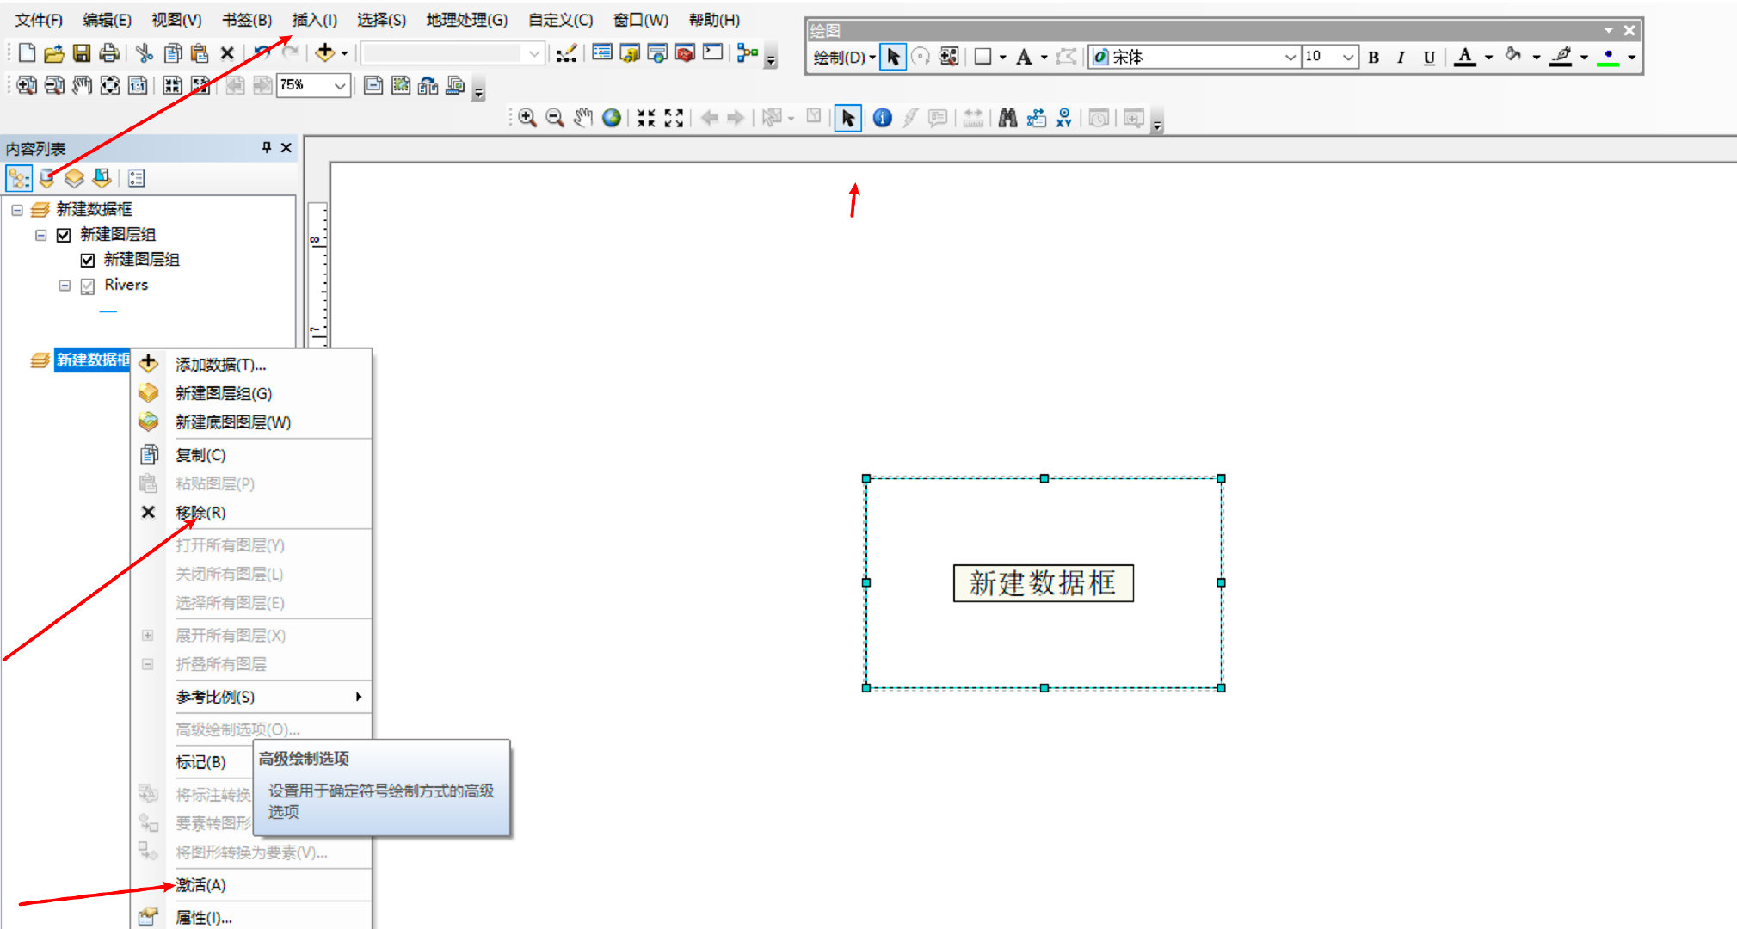Open the 插入(I) menu
Viewport: 1737px width, 929px height.
pyautogui.click(x=314, y=20)
